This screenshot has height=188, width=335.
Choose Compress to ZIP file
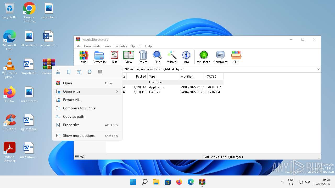88,108
